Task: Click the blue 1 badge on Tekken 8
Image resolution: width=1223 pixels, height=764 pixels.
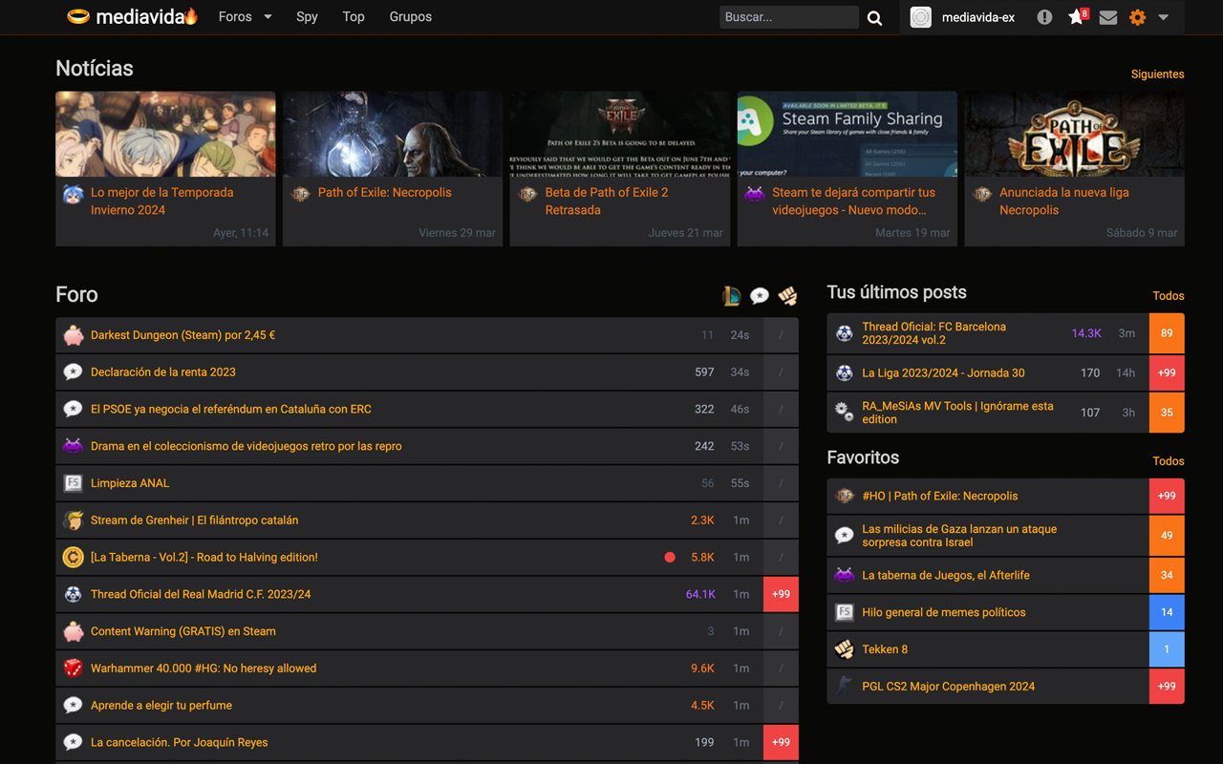Action: click(x=1167, y=649)
